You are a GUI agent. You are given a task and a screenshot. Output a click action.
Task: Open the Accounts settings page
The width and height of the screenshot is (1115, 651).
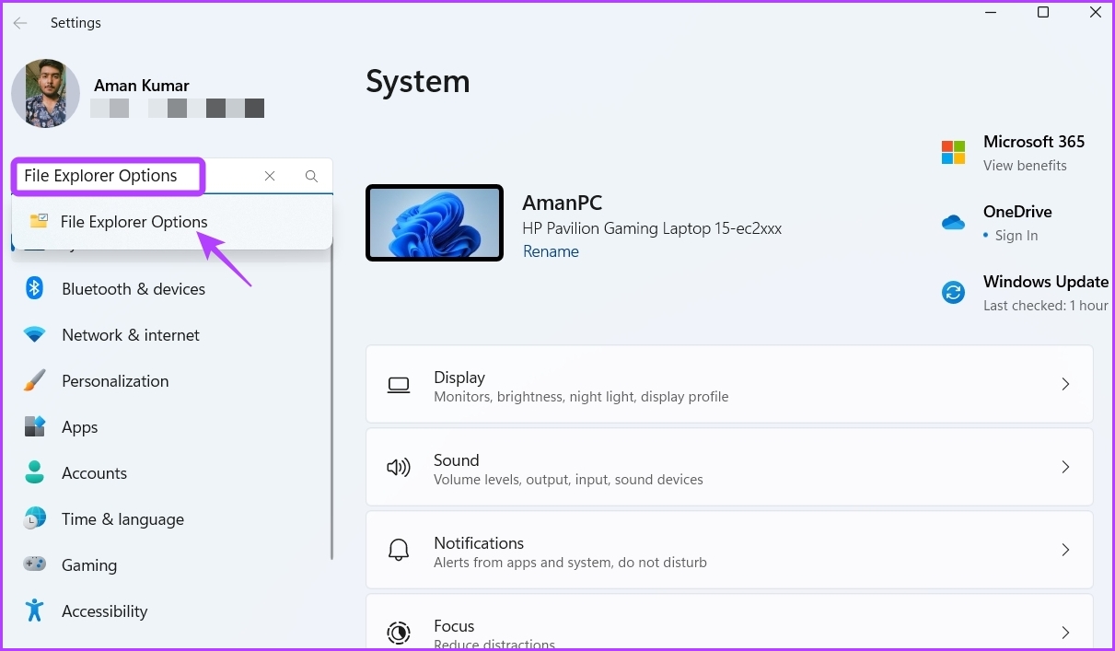[94, 473]
